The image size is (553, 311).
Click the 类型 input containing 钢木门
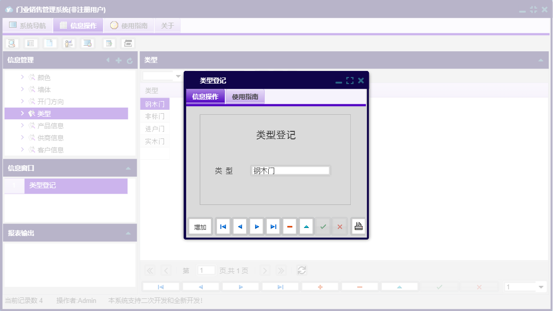click(290, 170)
